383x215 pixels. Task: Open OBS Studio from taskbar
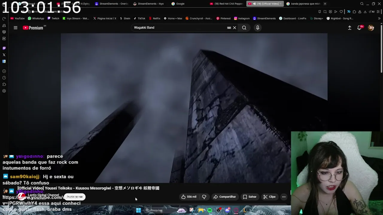coord(219,210)
